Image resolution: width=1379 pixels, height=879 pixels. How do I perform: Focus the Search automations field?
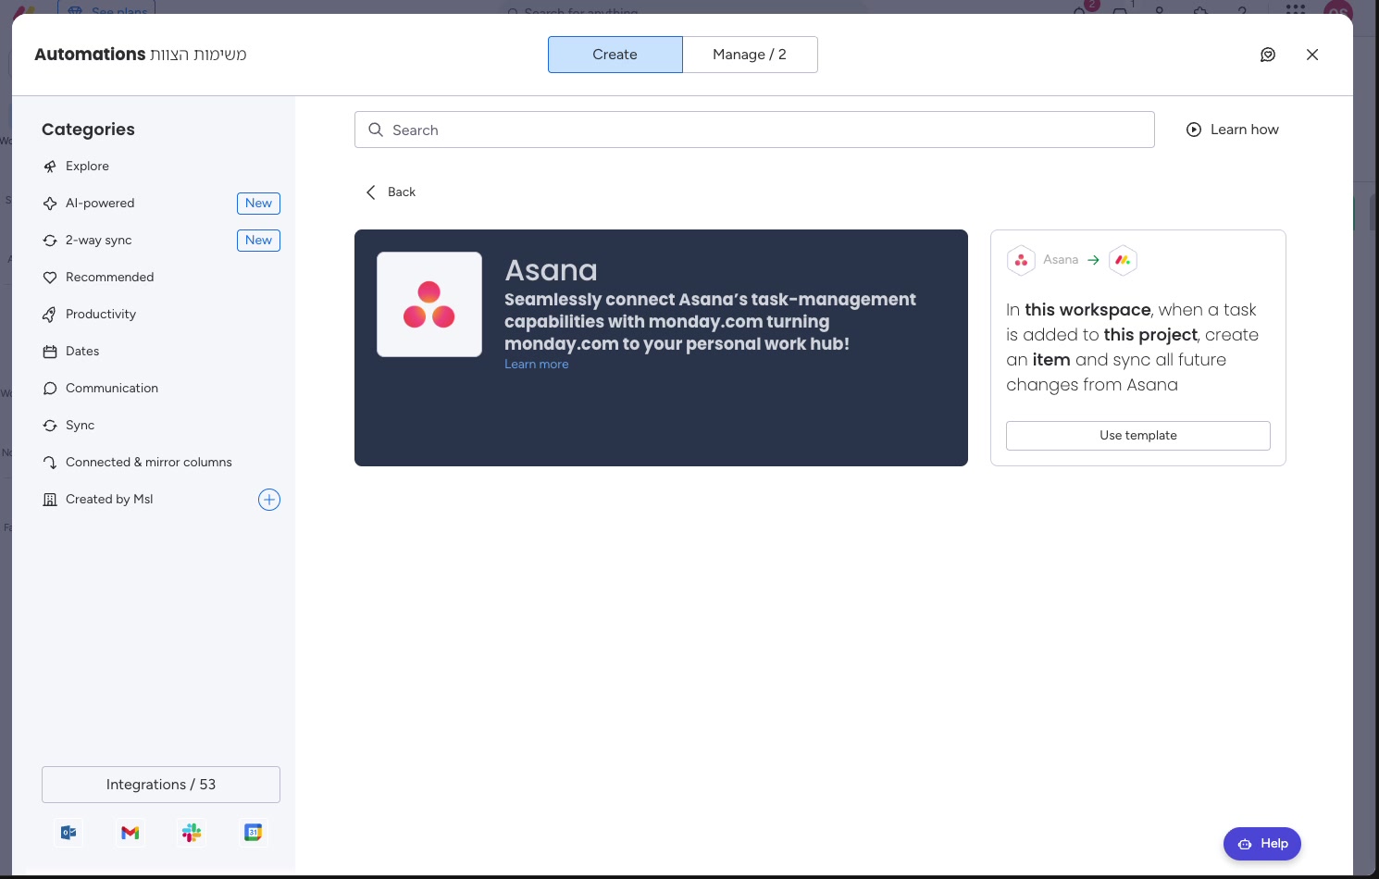(754, 130)
